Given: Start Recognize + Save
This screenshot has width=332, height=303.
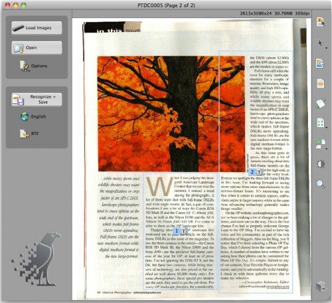Looking at the screenshot, I should pyautogui.click(x=37, y=99).
